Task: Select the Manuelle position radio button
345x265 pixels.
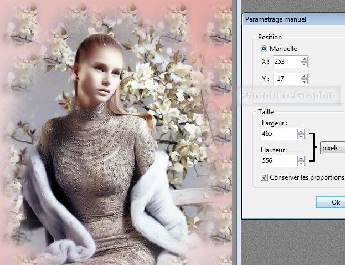Action: [264, 49]
